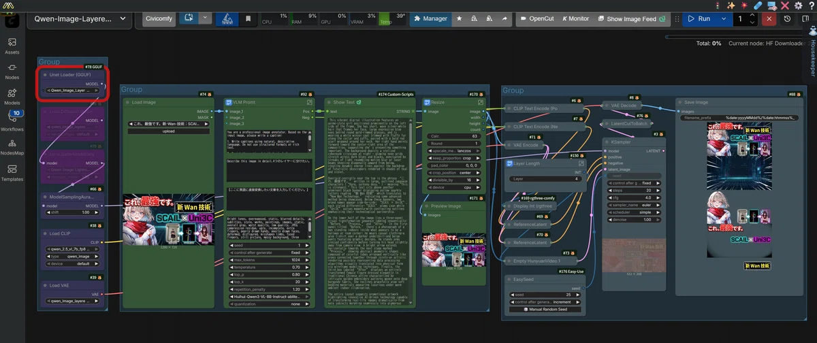Click the yellow logo in top-left corner
The height and width of the screenshot is (343, 817).
(10, 5)
